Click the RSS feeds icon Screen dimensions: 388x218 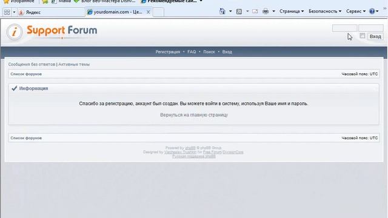click(x=239, y=12)
